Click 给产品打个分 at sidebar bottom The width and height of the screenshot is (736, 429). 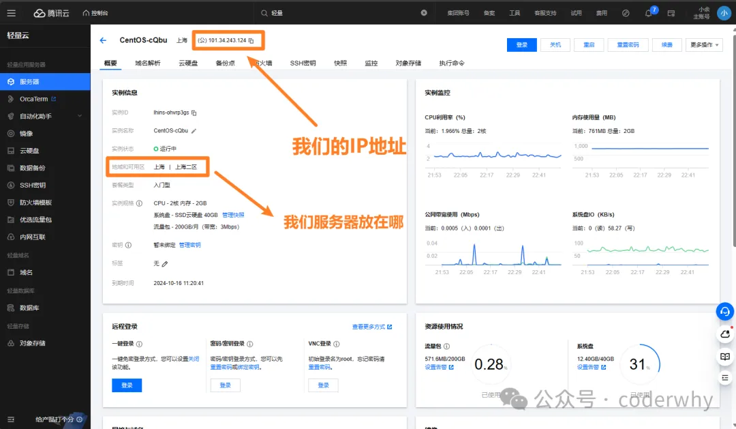pyautogui.click(x=59, y=419)
